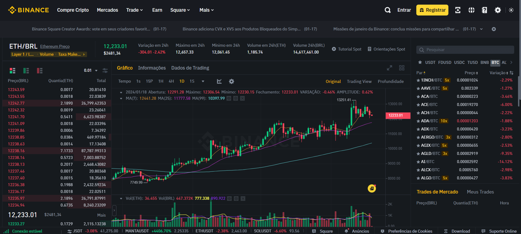This screenshot has width=521, height=234.
Task: Open more time intervals dropdown arrow
Action: coord(203,81)
